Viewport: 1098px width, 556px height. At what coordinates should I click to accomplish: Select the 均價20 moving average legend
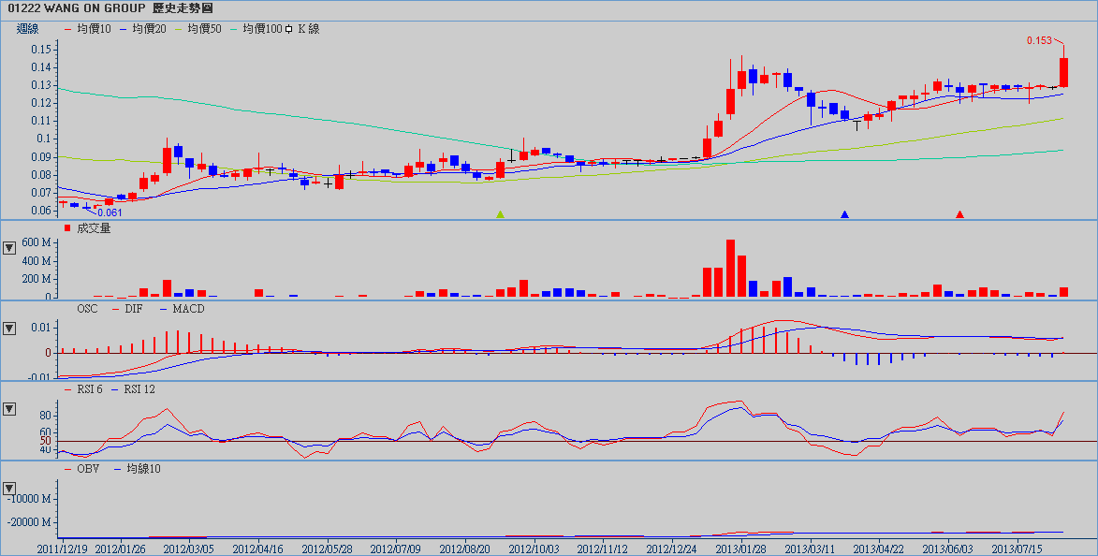point(149,29)
